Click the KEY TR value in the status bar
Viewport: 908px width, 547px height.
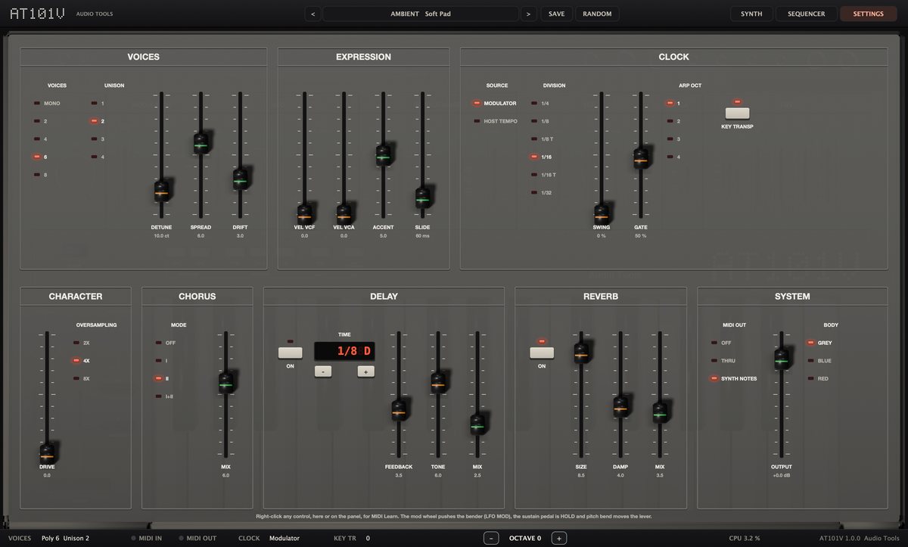pos(368,538)
